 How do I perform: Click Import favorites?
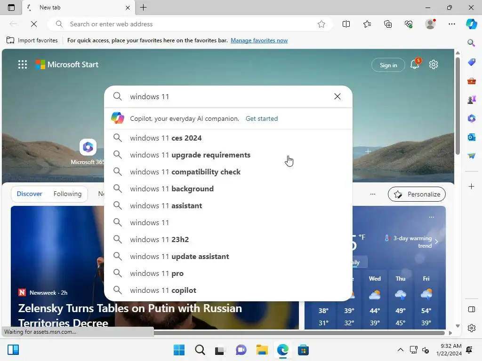[32, 40]
